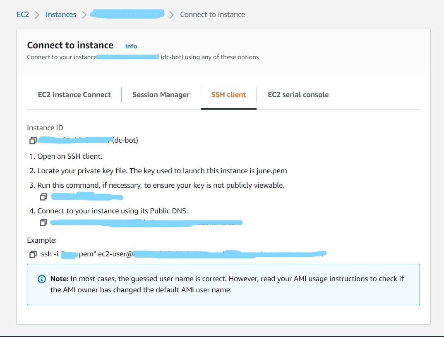Go to Instances from the breadcrumb
Image resolution: width=444 pixels, height=337 pixels.
tap(61, 14)
